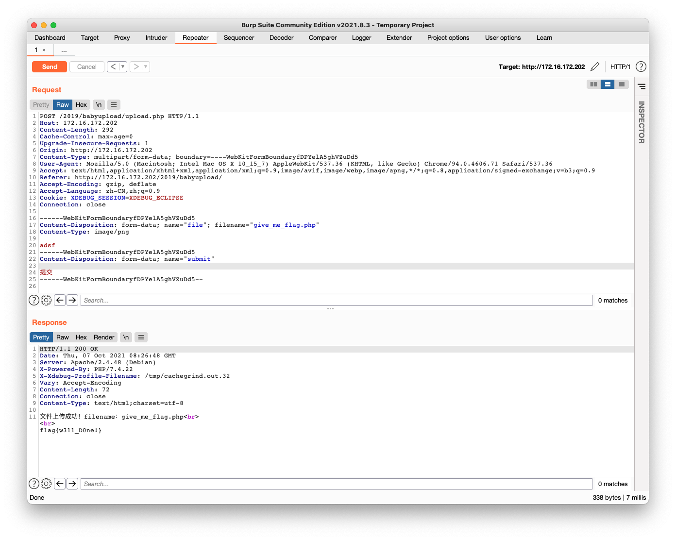This screenshot has height=540, width=676.
Task: Open response message options menu icon
Action: coord(141,337)
